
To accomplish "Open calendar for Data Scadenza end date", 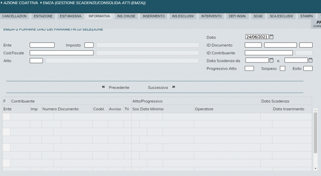I will click(311, 60).
